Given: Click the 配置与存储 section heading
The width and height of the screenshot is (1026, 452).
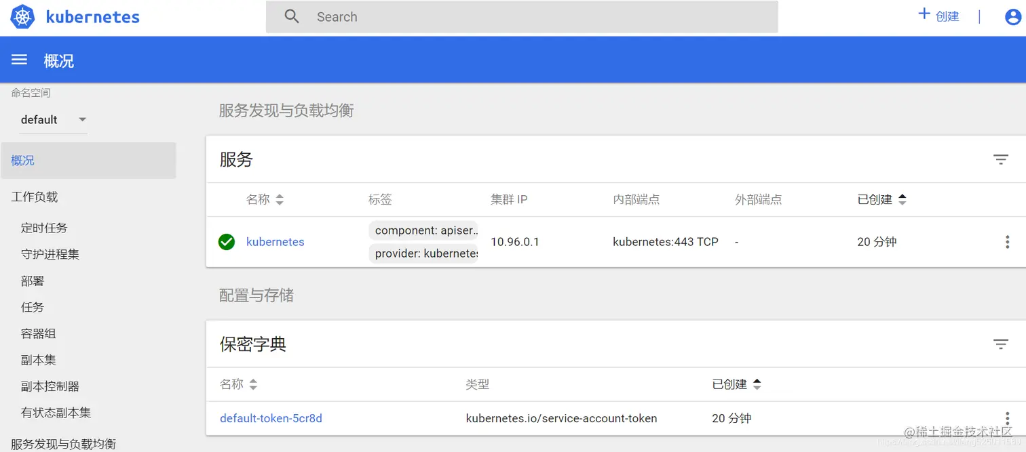Looking at the screenshot, I should pos(256,295).
